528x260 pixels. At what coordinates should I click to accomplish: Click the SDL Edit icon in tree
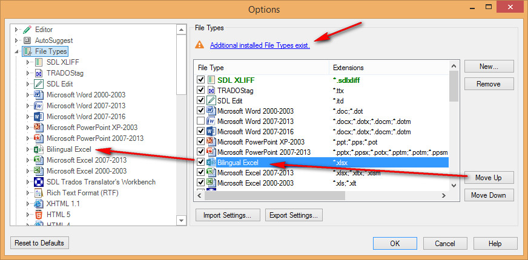pyautogui.click(x=39, y=84)
